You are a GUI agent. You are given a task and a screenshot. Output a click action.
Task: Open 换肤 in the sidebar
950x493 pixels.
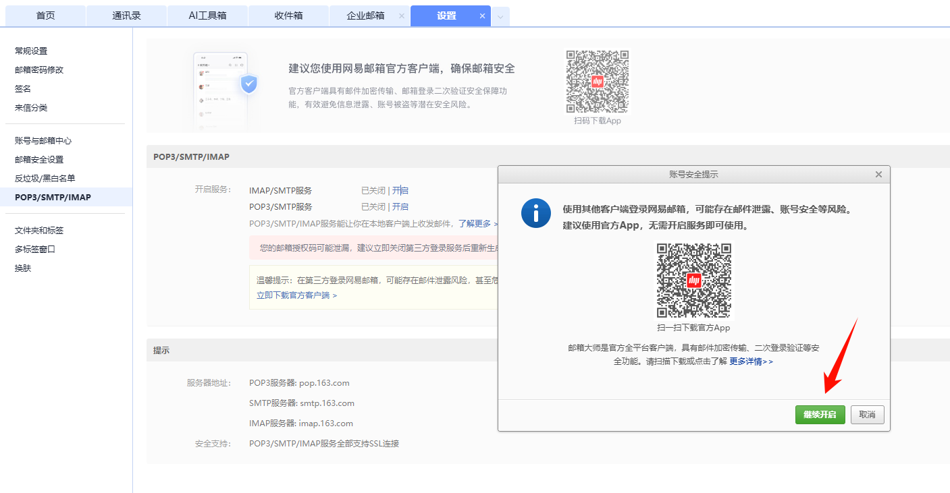click(23, 268)
